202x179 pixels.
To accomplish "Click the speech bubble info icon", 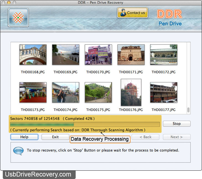I will coord(18,150).
